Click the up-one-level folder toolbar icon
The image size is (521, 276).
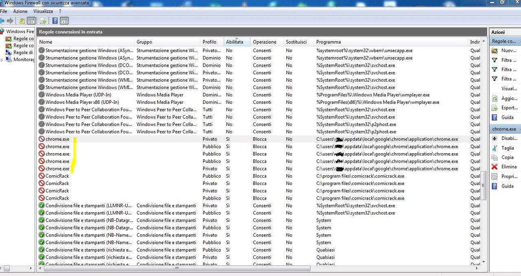[x=22, y=21]
